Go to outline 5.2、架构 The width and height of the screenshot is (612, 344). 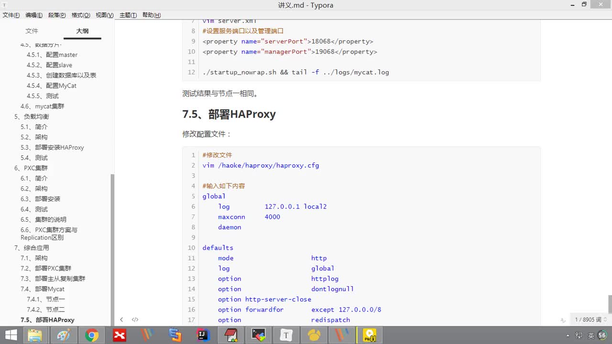click(34, 137)
